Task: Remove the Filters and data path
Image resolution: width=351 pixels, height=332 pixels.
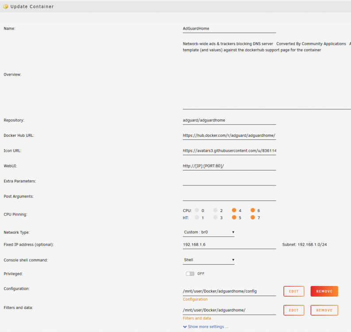Action: pos(324,310)
